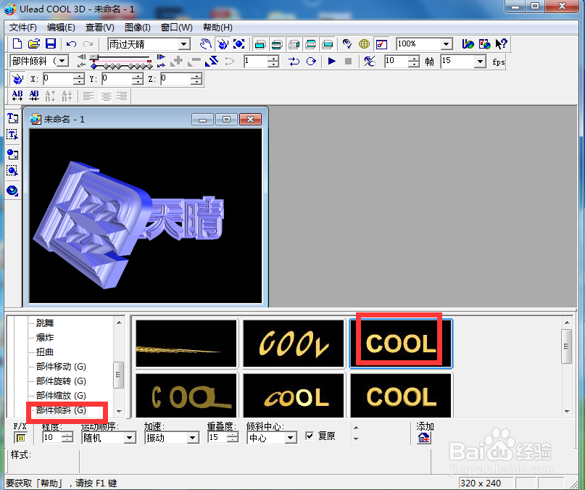The width and height of the screenshot is (585, 490).
Task: Open the 查看(V) menu
Action: [x=99, y=28]
